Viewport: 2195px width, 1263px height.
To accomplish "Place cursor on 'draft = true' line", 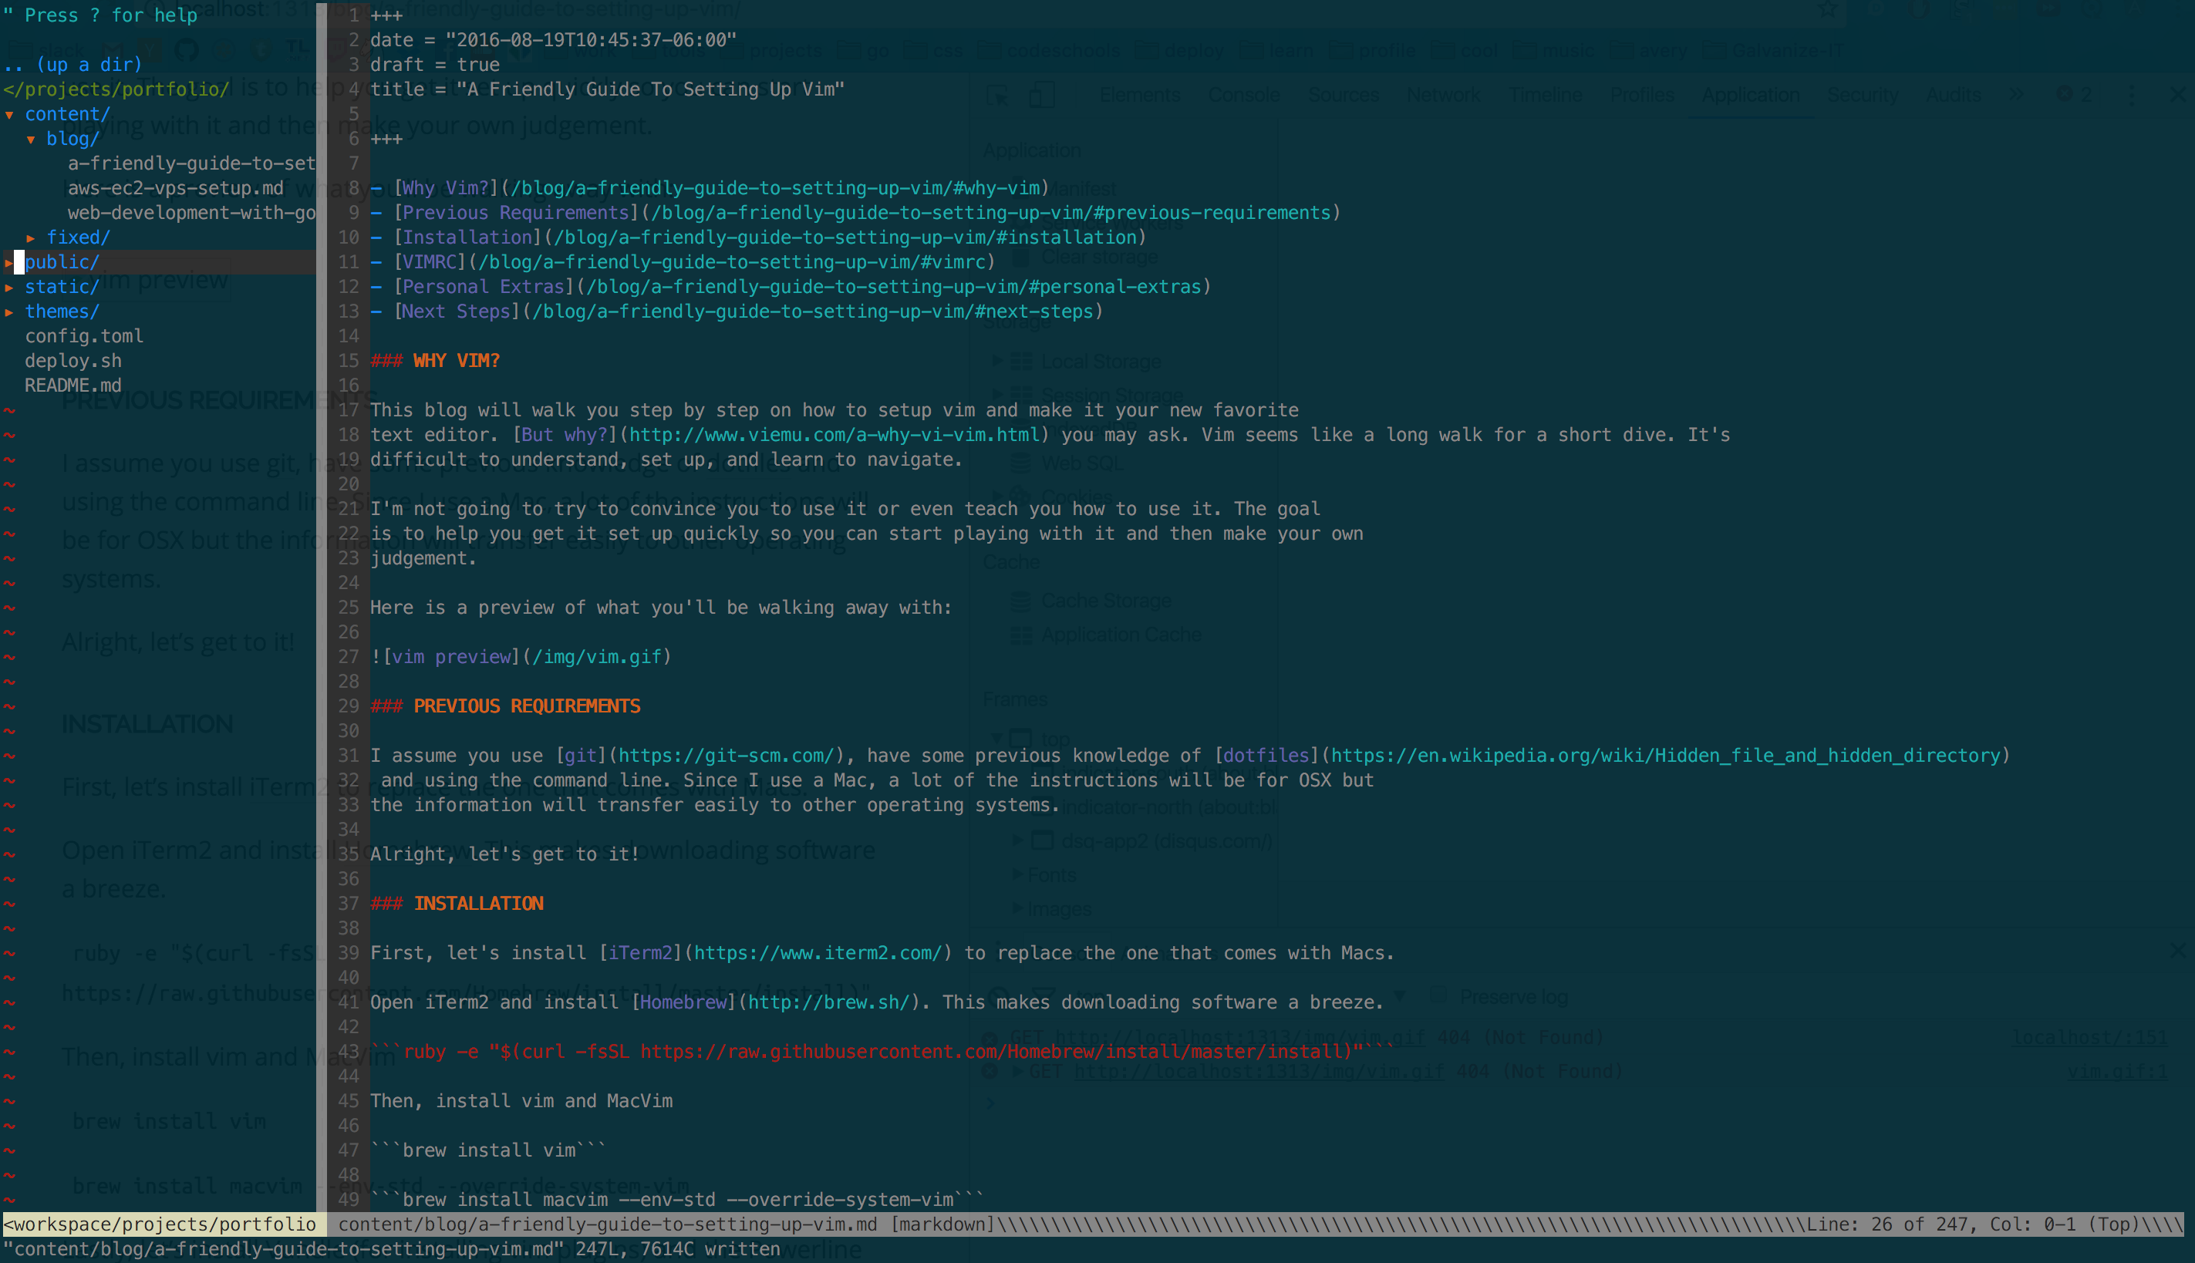I will click(435, 65).
